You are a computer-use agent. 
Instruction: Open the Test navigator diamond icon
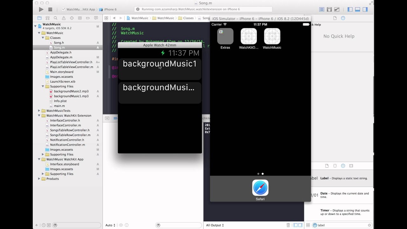72,18
